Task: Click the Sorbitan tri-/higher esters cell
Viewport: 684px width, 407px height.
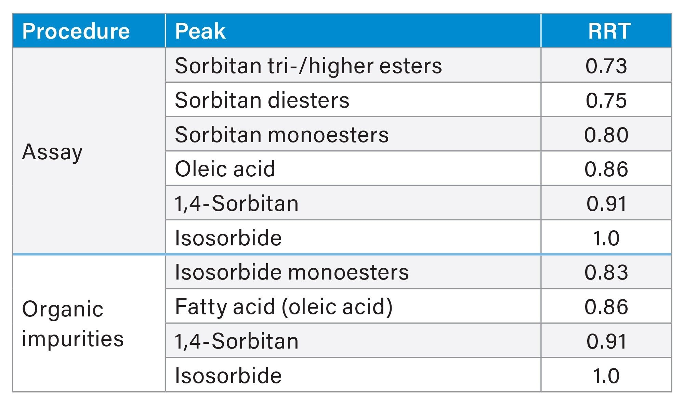Action: pyautogui.click(x=308, y=65)
